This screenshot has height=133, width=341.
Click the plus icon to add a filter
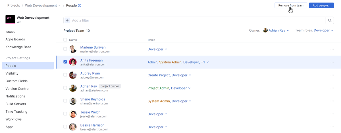point(67,20)
